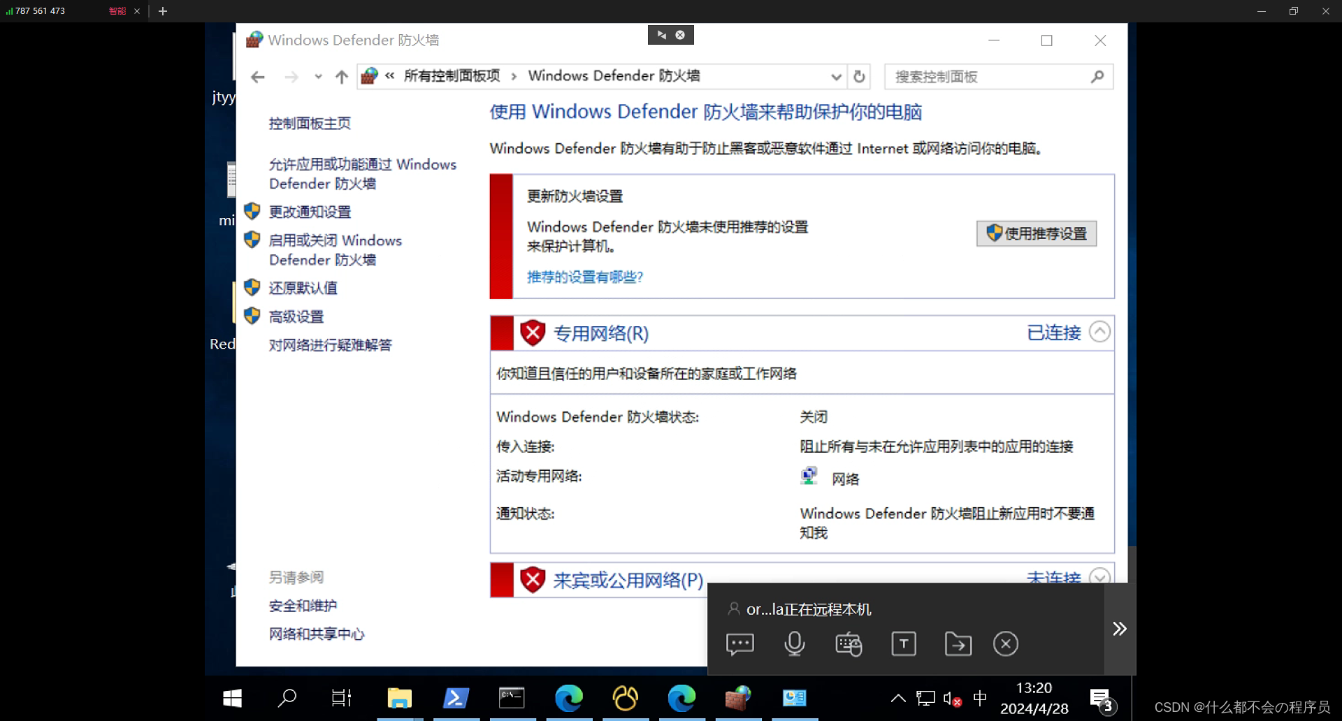Screen dimensions: 1342x721
Task: Open PowerShell from taskbar
Action: tap(456, 698)
